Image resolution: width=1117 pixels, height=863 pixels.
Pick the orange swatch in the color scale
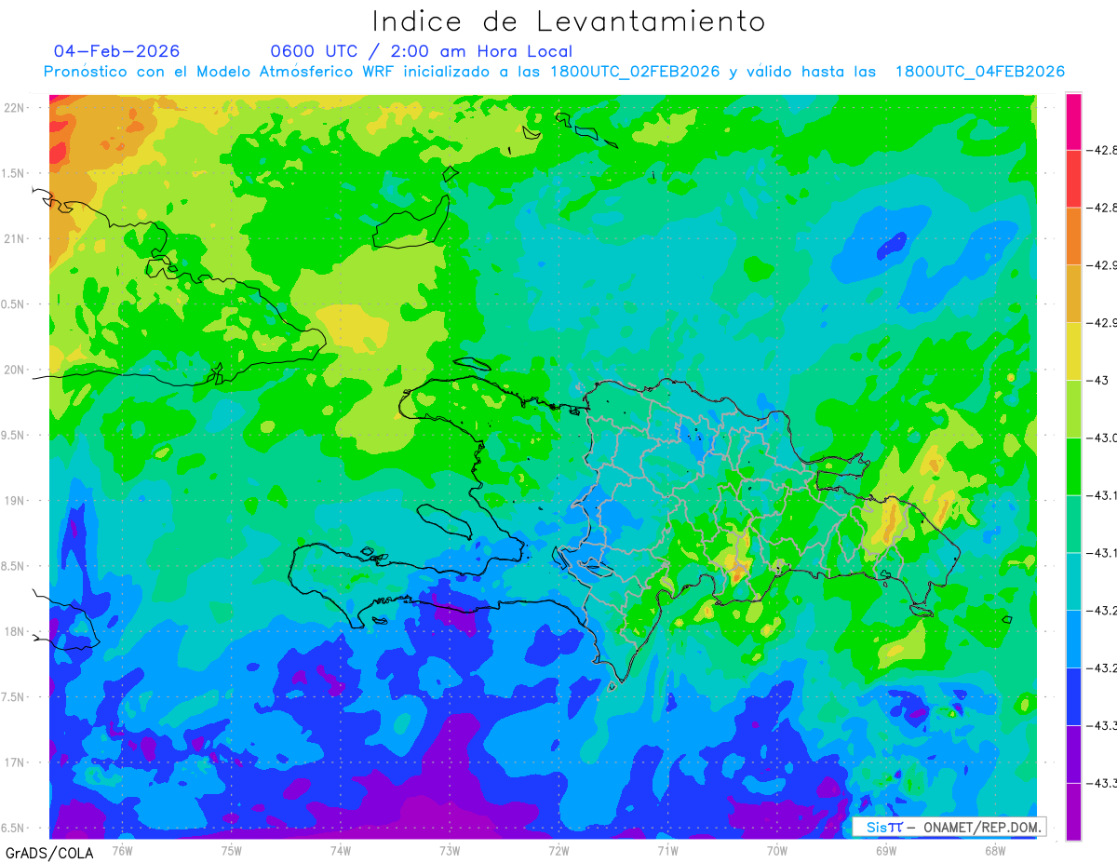[x=1073, y=236]
